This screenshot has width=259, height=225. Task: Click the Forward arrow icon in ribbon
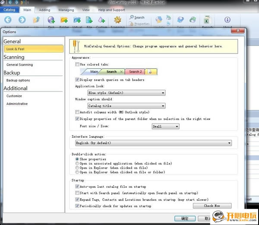point(22,20)
